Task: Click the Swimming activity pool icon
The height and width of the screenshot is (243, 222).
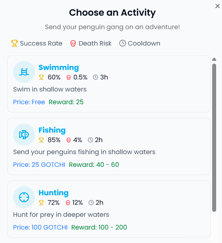Action: pos(24,72)
